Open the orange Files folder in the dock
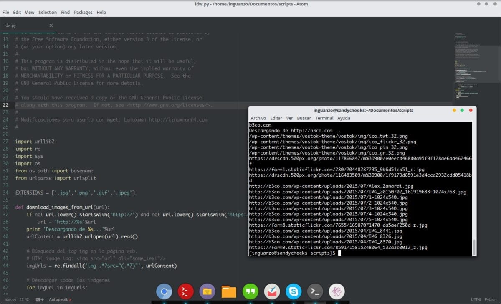This screenshot has width=501, height=304. point(229,291)
